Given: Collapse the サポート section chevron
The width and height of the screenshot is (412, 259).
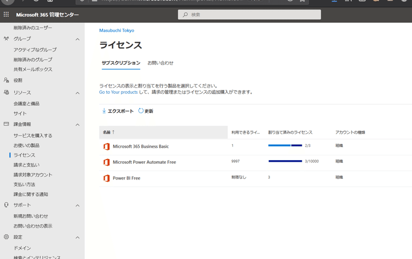Looking at the screenshot, I should tap(78, 205).
